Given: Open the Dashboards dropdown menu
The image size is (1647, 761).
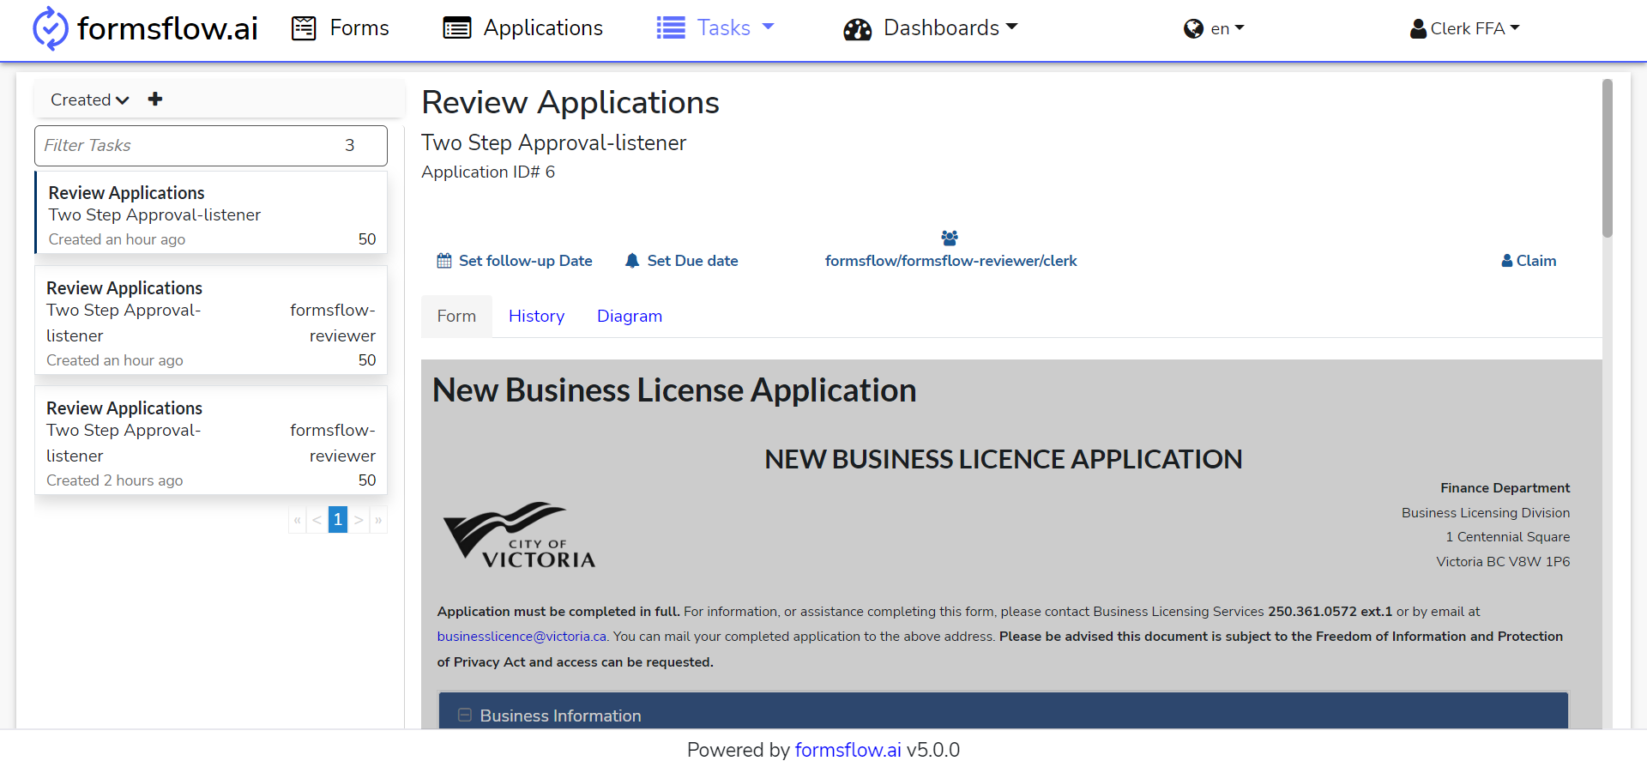Looking at the screenshot, I should (x=931, y=28).
